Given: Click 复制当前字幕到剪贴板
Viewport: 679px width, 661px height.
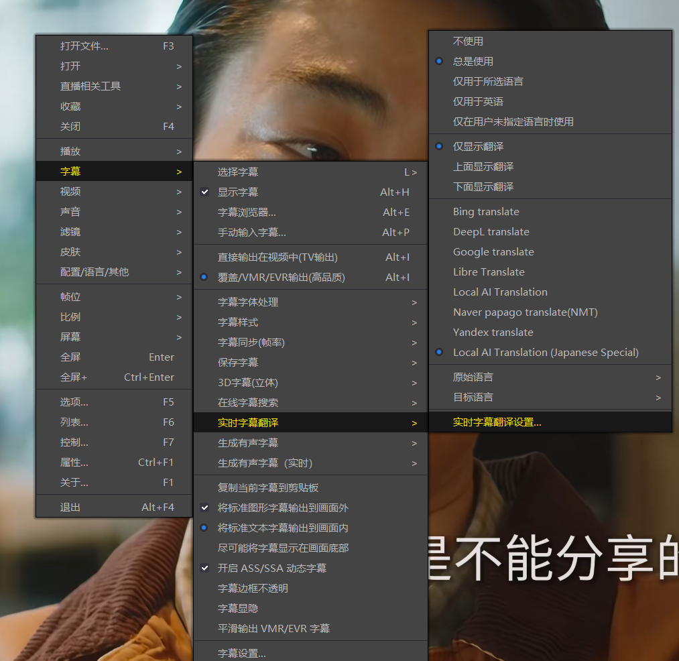Looking at the screenshot, I should click(x=310, y=488).
